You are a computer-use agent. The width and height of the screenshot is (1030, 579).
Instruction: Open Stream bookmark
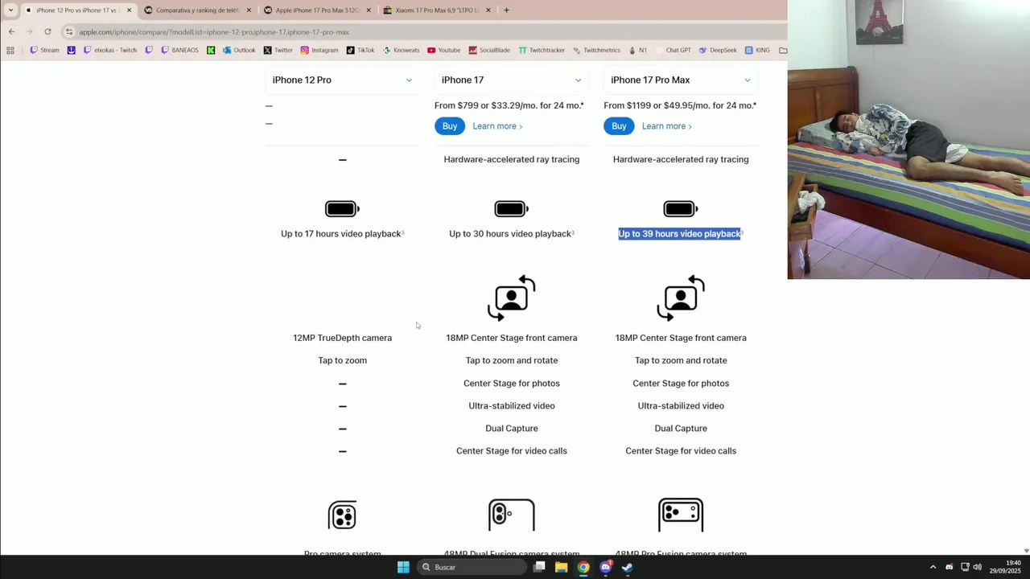tap(44, 50)
